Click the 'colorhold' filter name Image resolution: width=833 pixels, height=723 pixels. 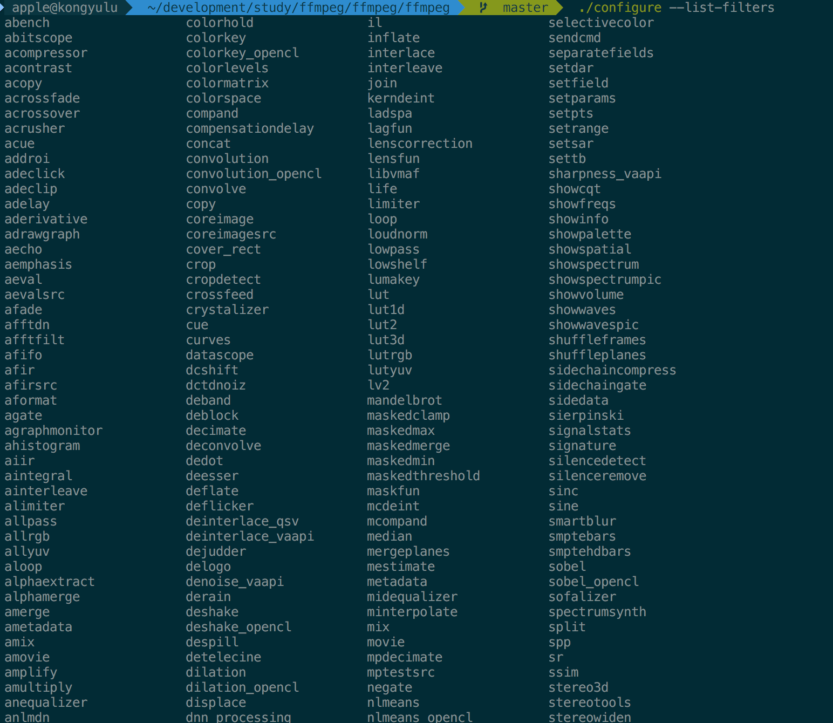(220, 23)
